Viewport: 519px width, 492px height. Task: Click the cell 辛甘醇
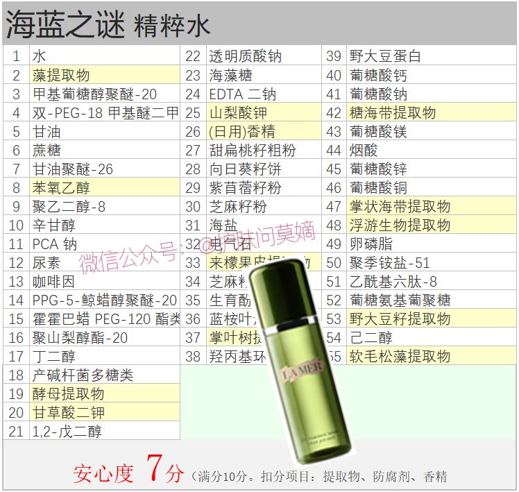coord(105,225)
